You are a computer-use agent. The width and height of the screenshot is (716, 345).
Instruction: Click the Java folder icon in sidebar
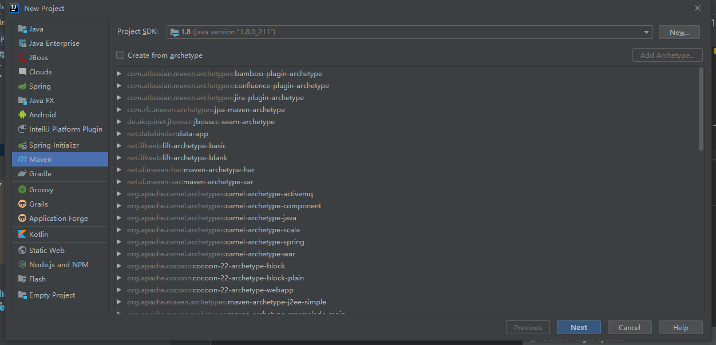click(x=22, y=29)
